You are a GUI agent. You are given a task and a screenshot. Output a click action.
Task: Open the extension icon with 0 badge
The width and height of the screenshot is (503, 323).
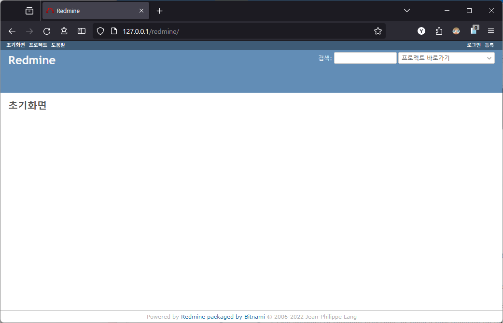pos(474,30)
